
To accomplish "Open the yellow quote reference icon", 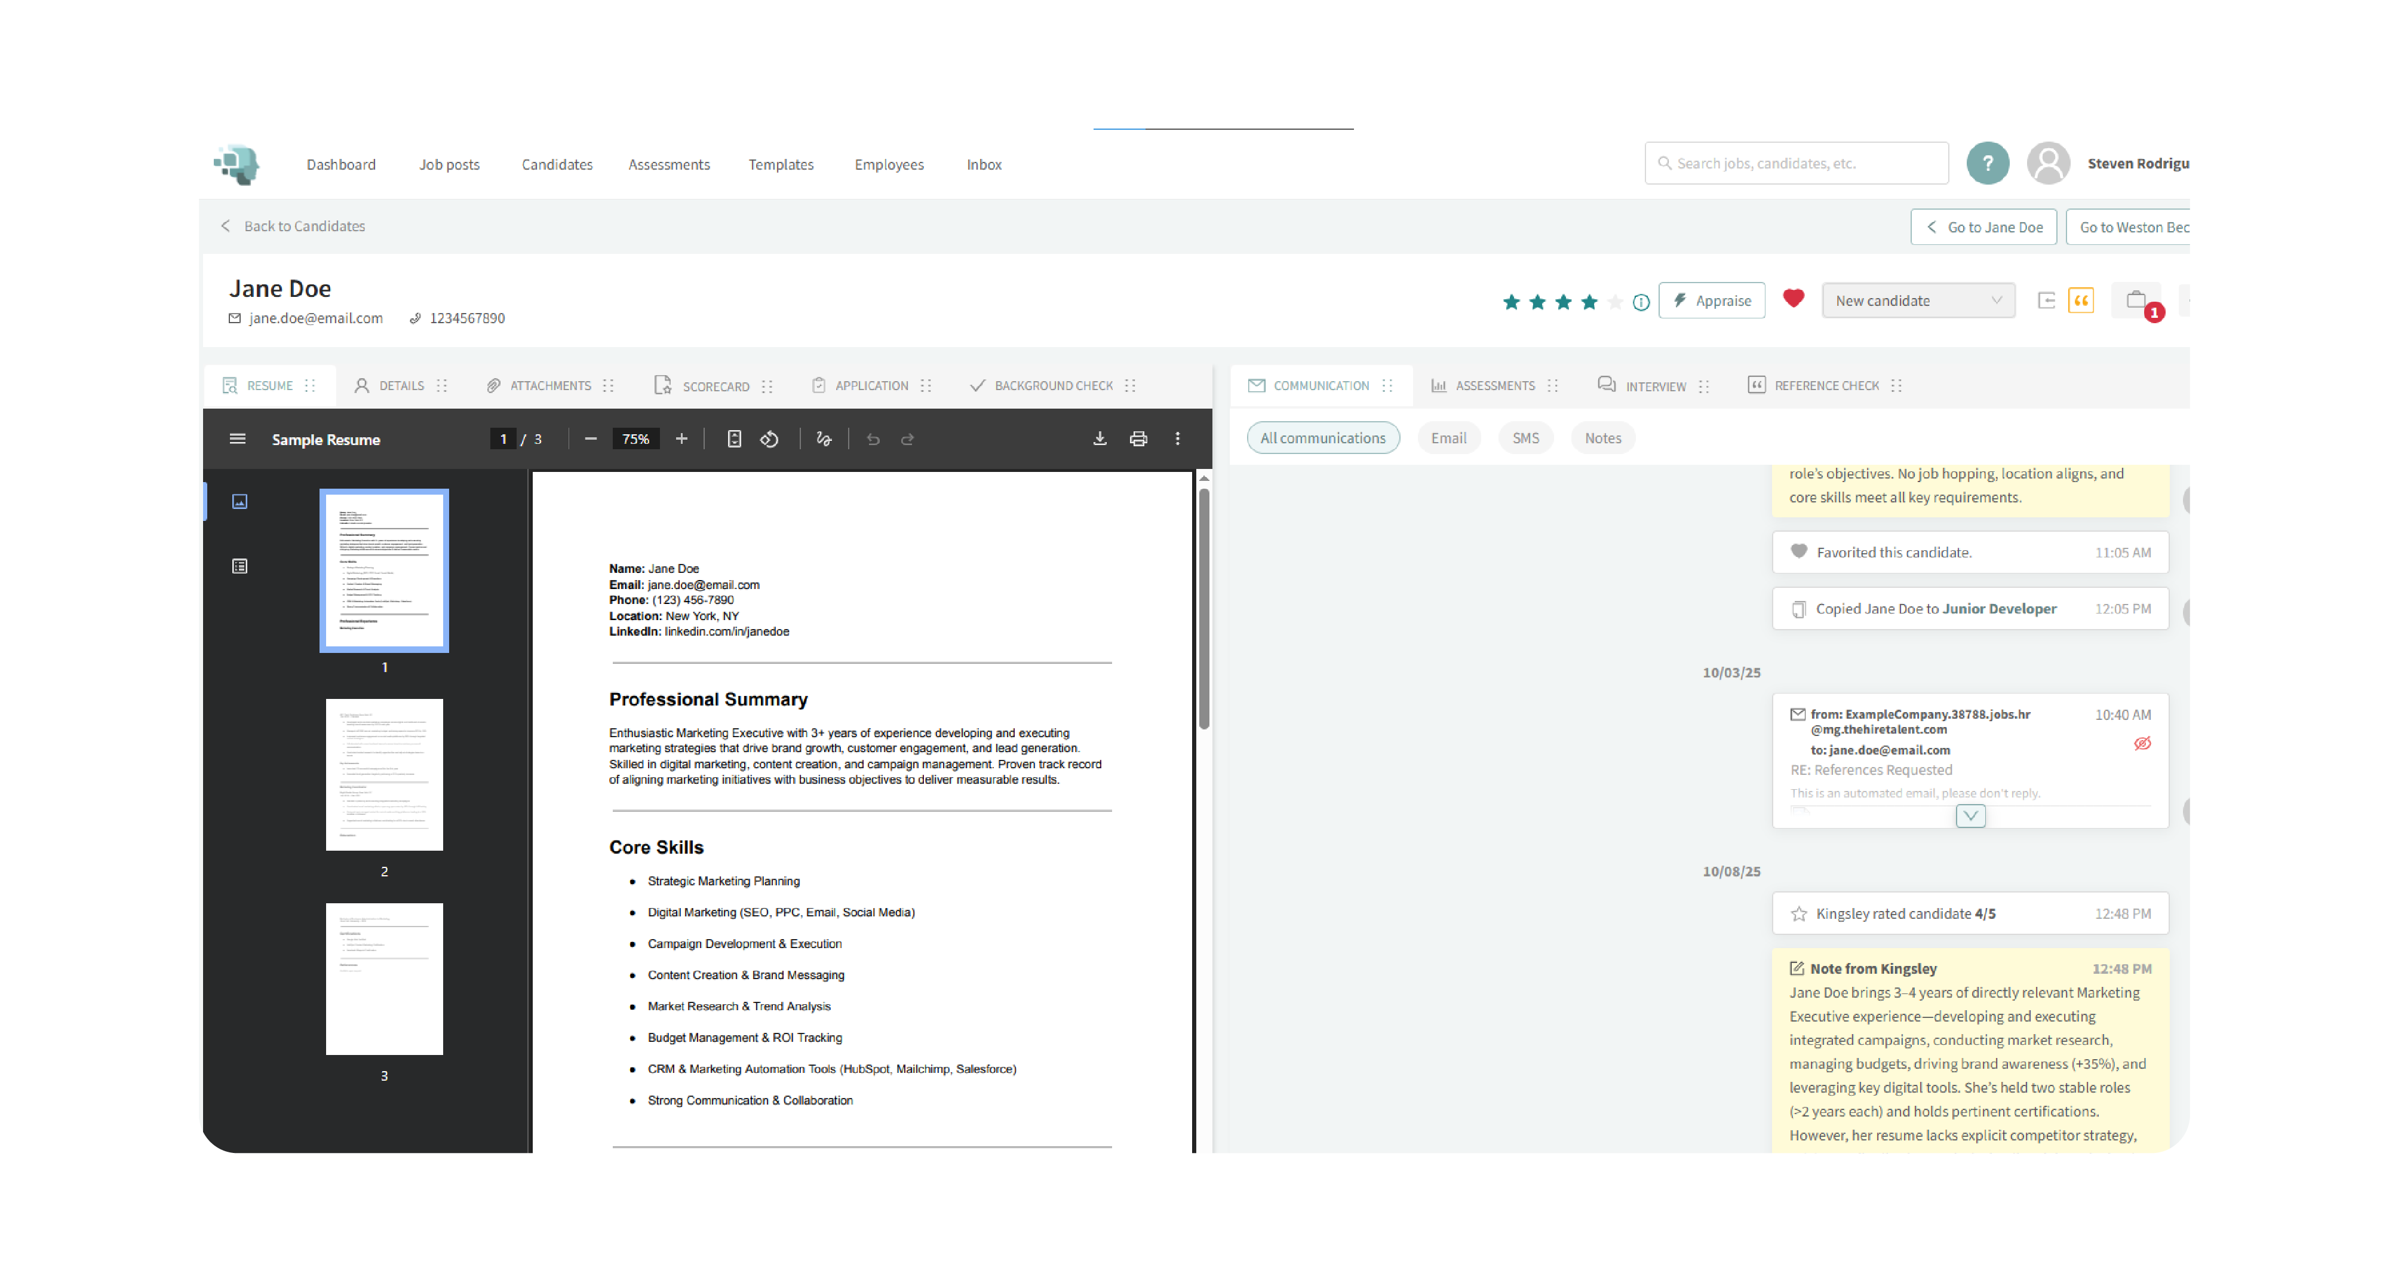I will coord(2080,300).
